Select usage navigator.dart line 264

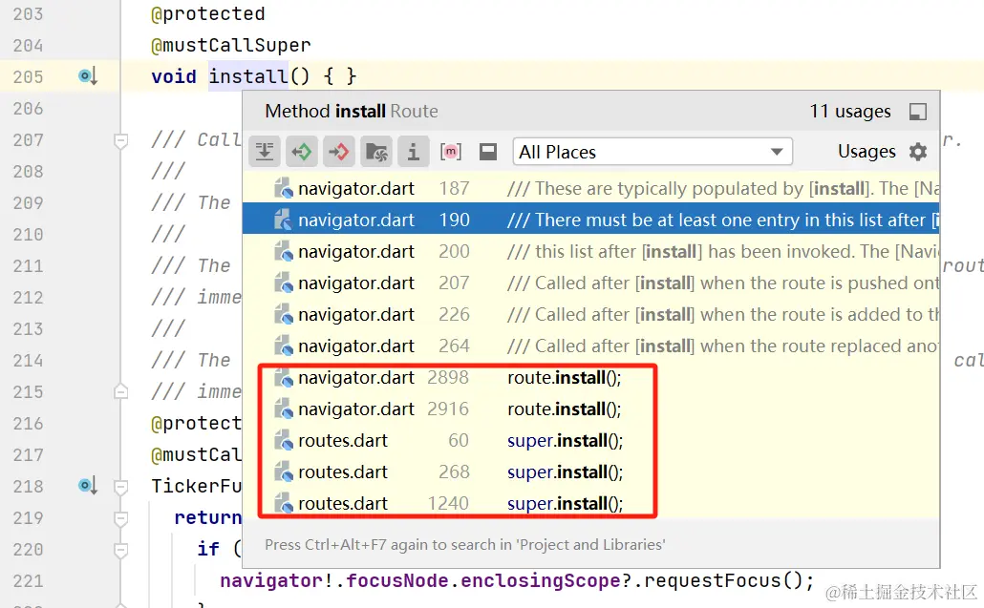590,346
